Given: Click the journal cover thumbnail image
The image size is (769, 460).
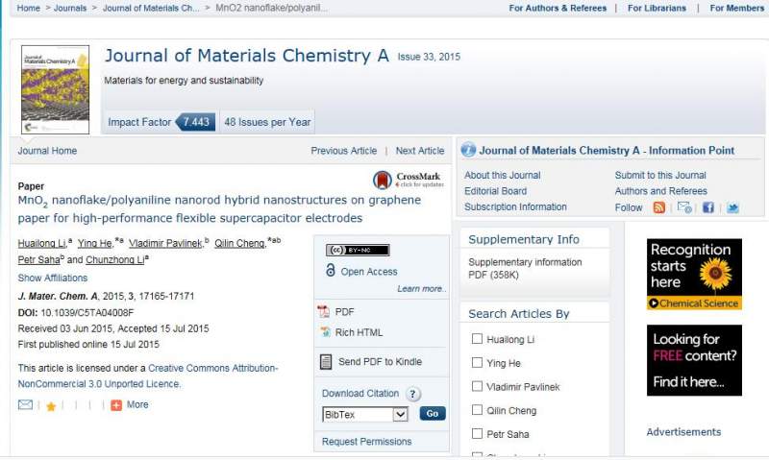Looking at the screenshot, I should 55,89.
